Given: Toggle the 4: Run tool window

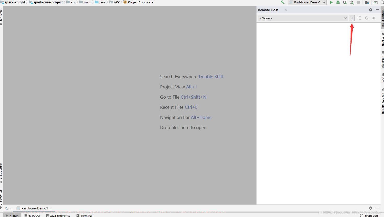Looking at the screenshot, I should point(12,215).
